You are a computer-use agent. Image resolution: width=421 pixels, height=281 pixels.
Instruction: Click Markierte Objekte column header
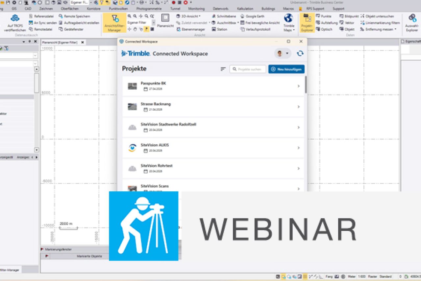click(89, 256)
